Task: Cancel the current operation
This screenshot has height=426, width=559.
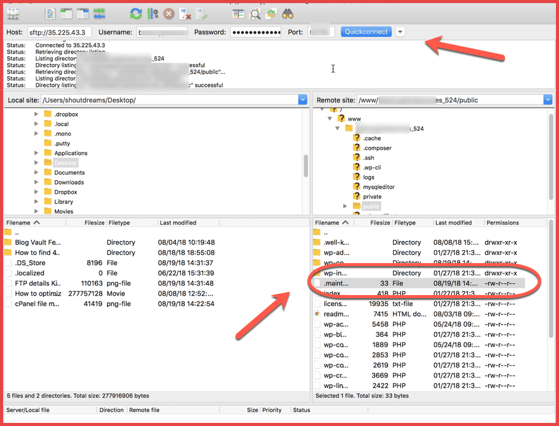Action: (168, 14)
